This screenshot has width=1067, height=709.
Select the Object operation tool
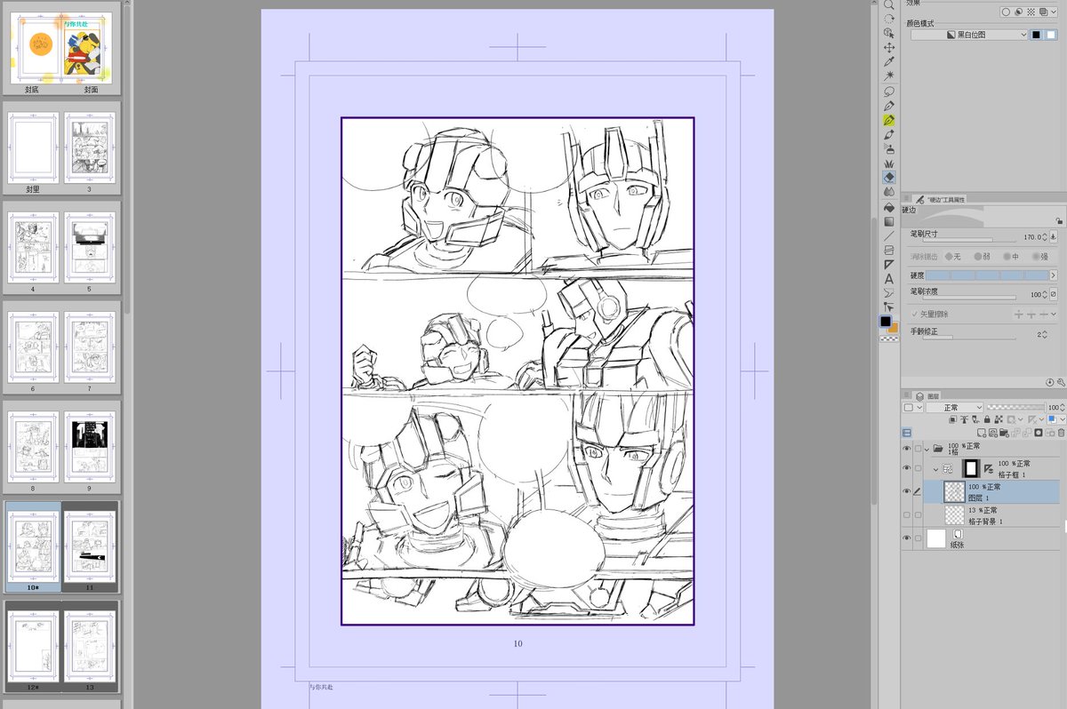(888, 33)
